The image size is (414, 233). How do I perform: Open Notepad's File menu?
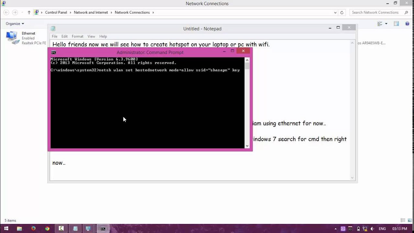tap(54, 36)
